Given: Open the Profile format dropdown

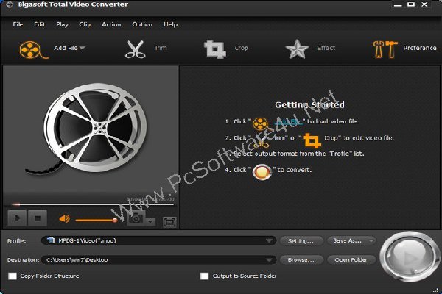Looking at the screenshot, I should click(x=269, y=241).
